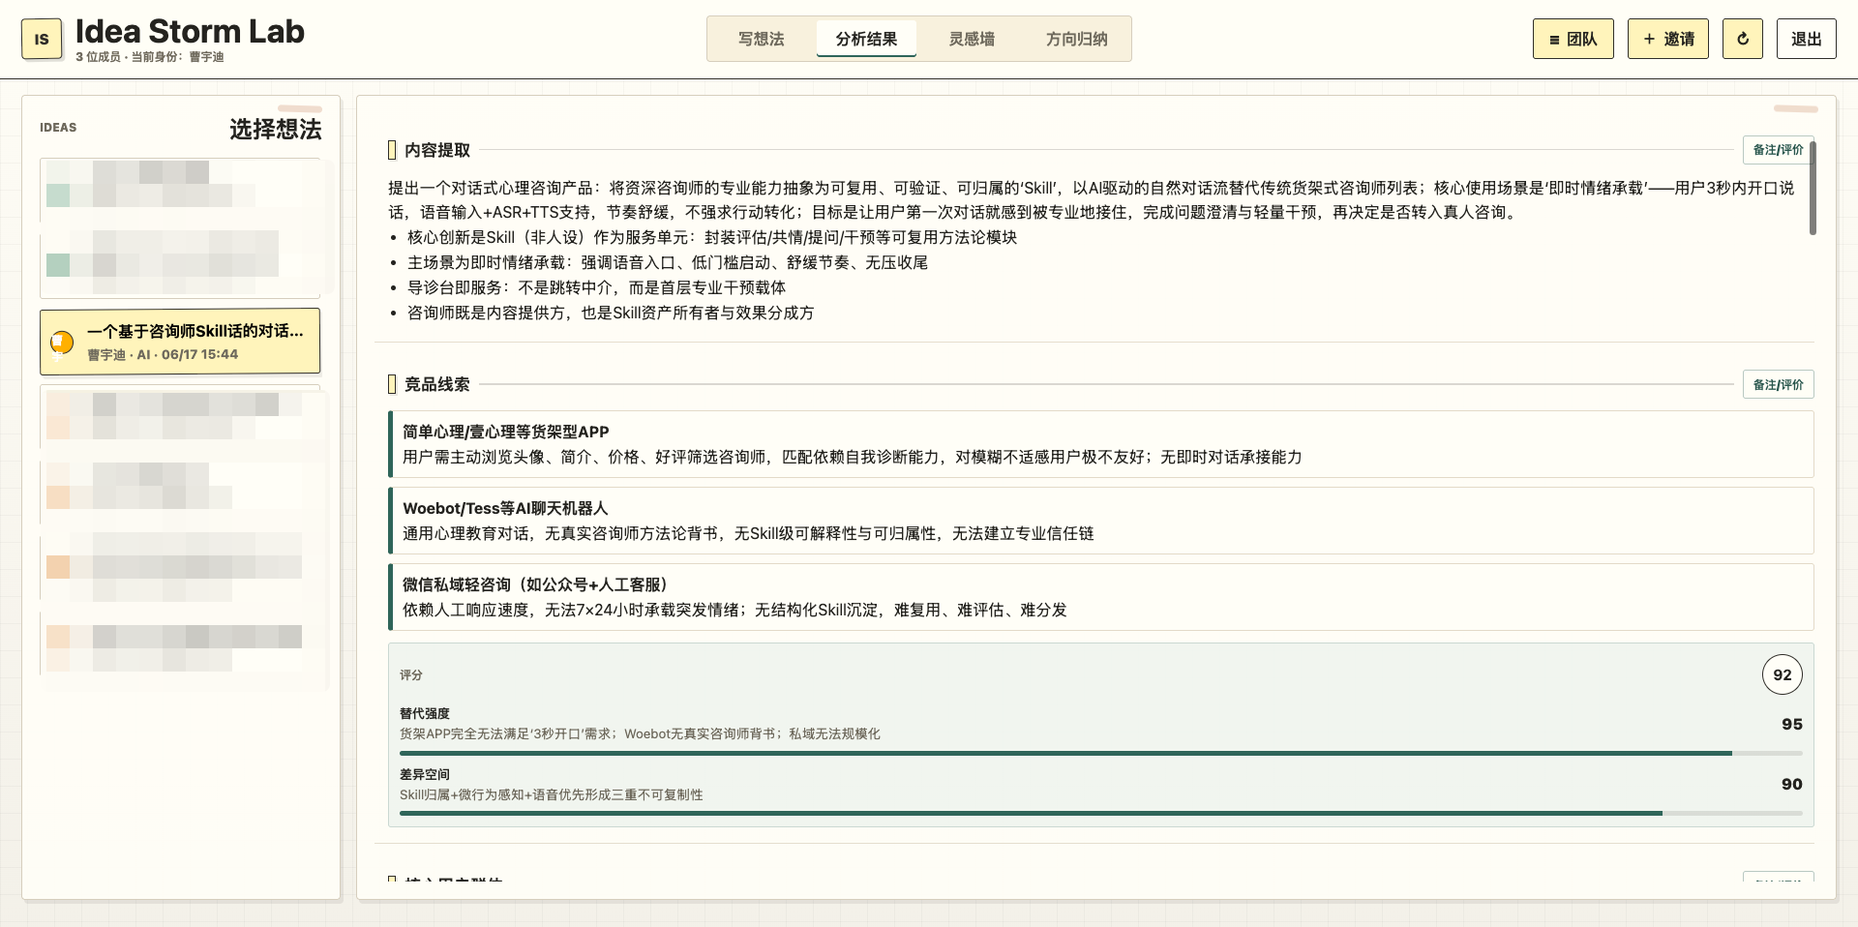Click the 替代强度 score value 95
The height and width of the screenshot is (927, 1858).
click(1791, 724)
